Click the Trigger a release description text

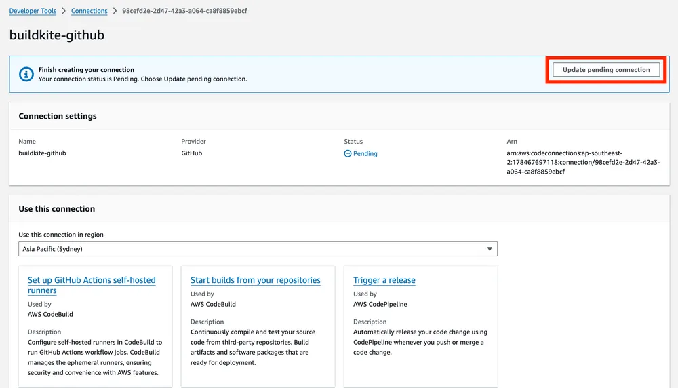[420, 342]
